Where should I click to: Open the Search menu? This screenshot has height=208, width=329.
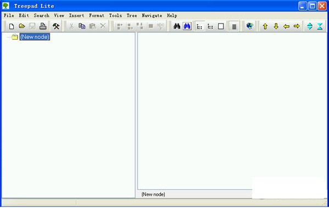pos(41,15)
